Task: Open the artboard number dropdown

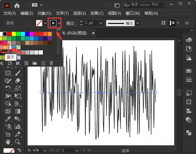Action: tap(77, 150)
